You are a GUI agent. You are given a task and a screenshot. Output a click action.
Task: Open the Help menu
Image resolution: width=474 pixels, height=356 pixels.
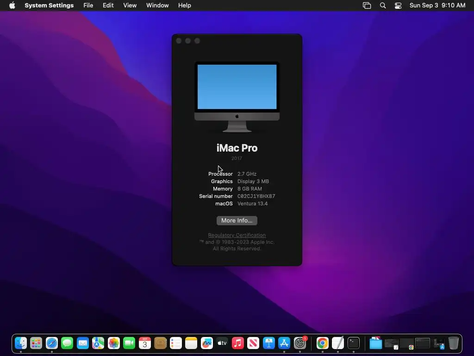click(x=184, y=5)
